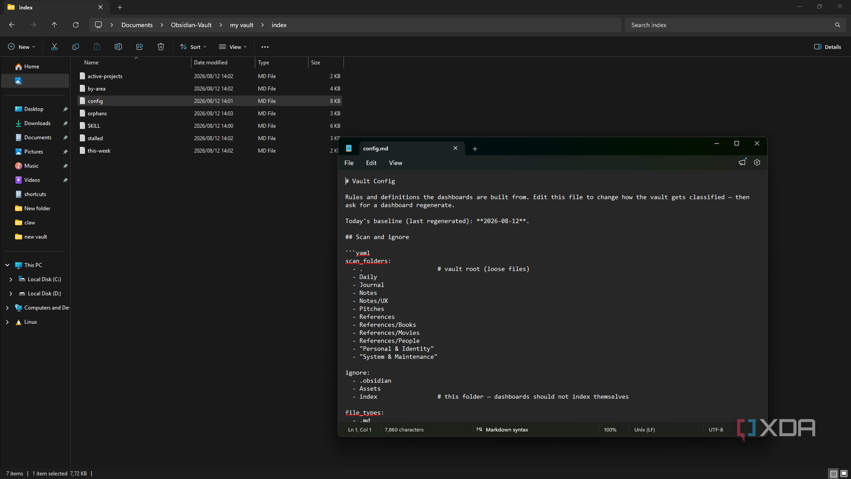This screenshot has width=851, height=479.
Task: Add a new File Explorer tab
Action: tap(120, 7)
